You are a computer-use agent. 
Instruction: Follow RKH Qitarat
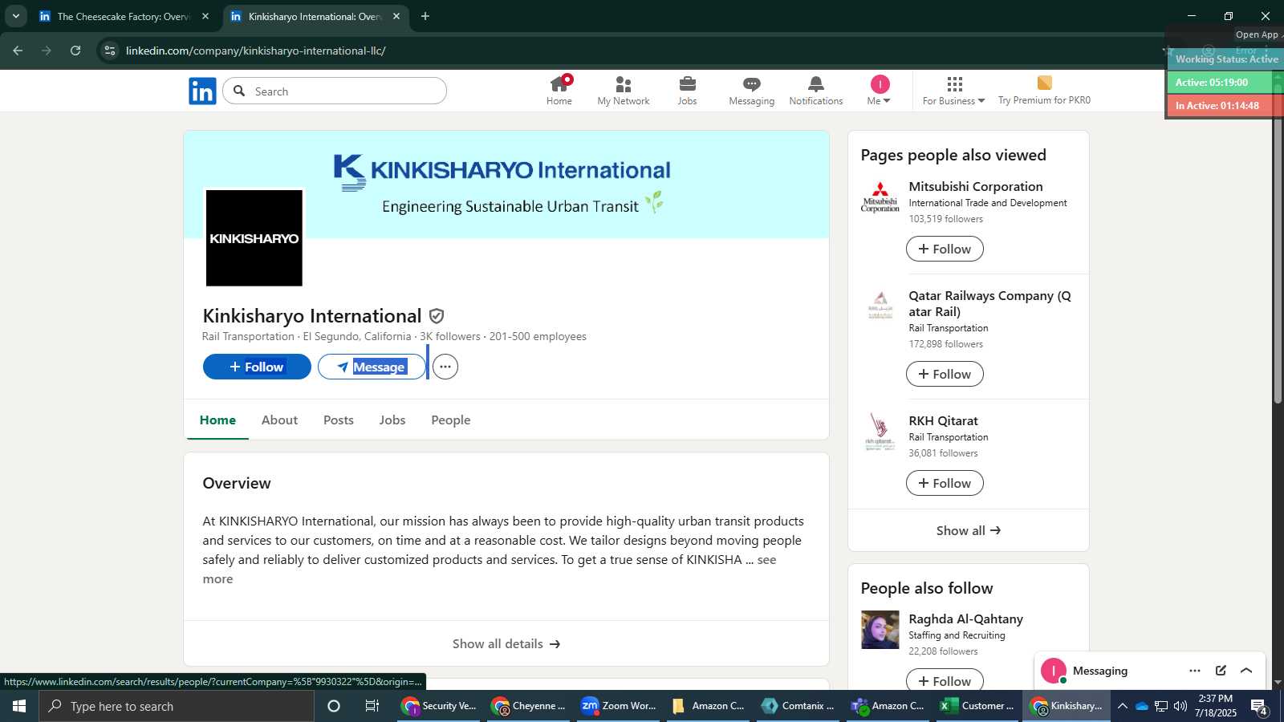[945, 483]
